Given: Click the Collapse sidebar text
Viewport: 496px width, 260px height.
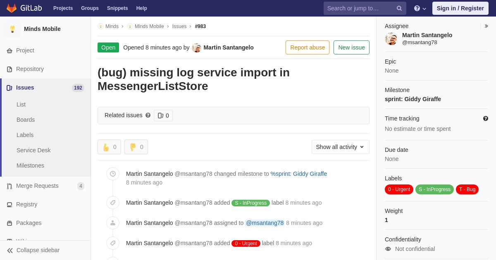Looking at the screenshot, I should (x=38, y=250).
